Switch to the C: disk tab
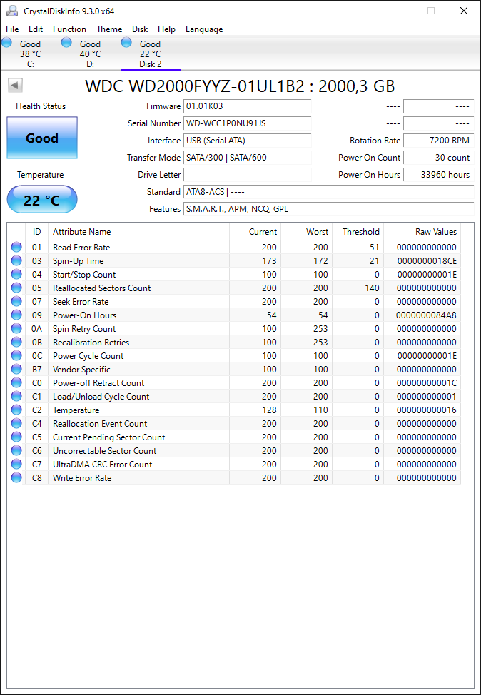Image resolution: width=481 pixels, height=695 pixels. [x=30, y=54]
